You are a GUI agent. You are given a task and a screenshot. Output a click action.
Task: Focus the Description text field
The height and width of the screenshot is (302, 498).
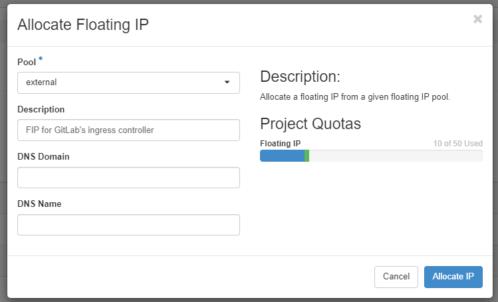point(128,130)
